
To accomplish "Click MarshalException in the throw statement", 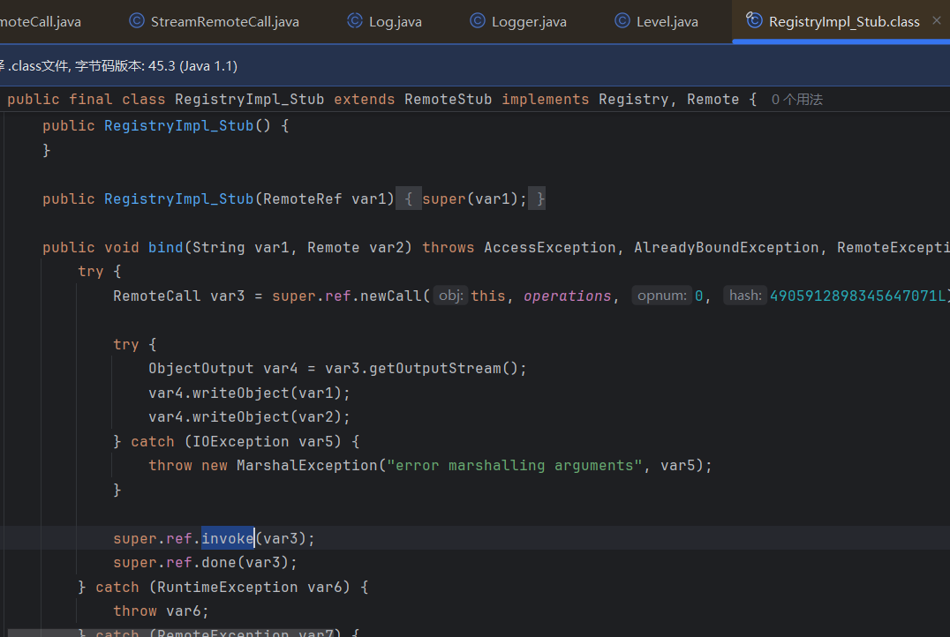I will click(x=306, y=465).
